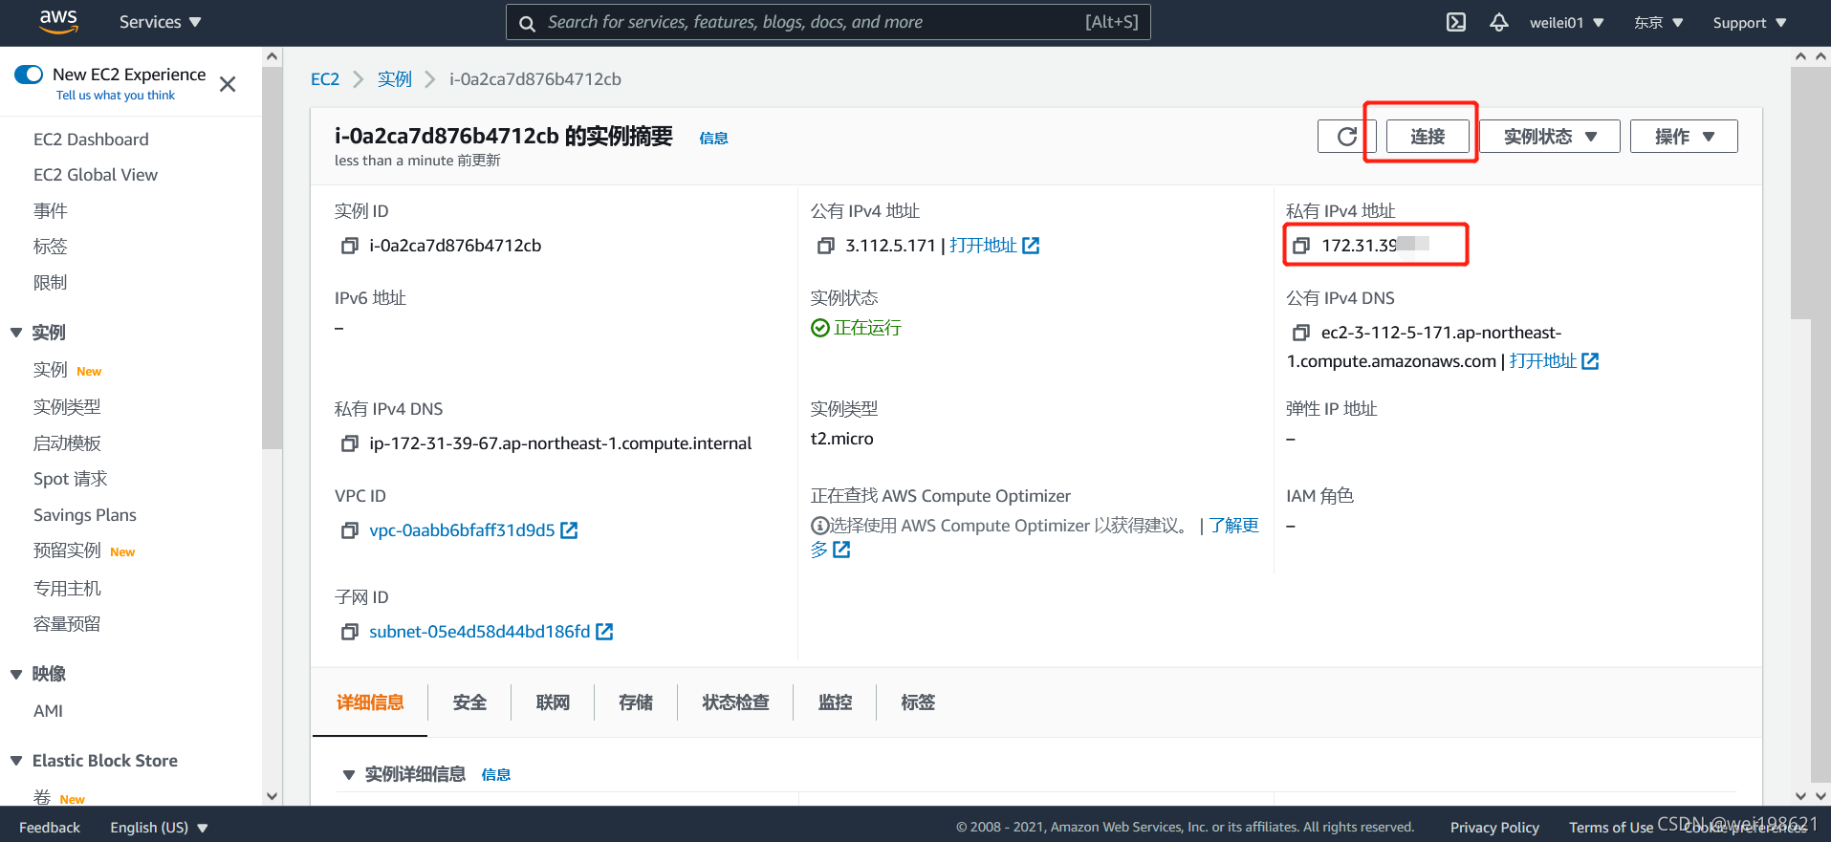Click Tell us what you think link

(x=116, y=96)
